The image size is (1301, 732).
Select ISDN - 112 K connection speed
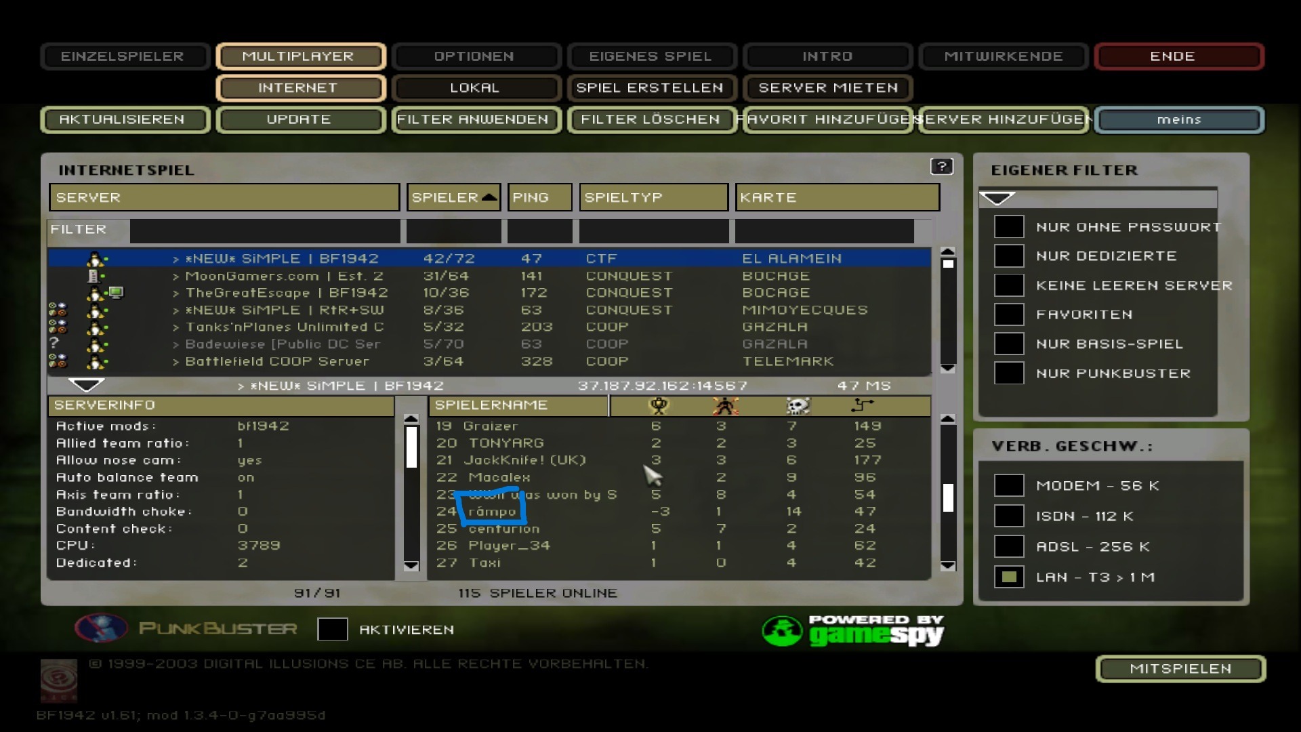point(1009,516)
